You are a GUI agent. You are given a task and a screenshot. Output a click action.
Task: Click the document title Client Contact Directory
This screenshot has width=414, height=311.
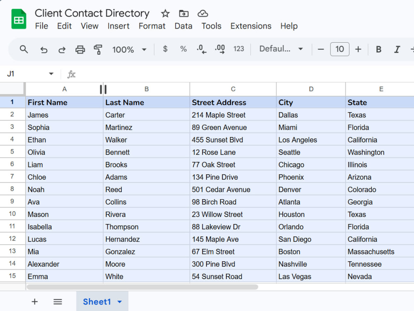(x=92, y=13)
